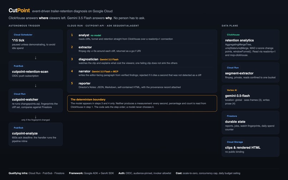Viewport: 288px width, 180px height.
Task: Click the 'reporter' step name
Action: point(84,83)
